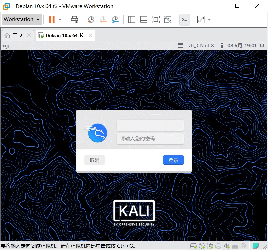Open the message log icon in status bar
Image resolution: width=268 pixels, height=250 pixels.
pos(256,246)
